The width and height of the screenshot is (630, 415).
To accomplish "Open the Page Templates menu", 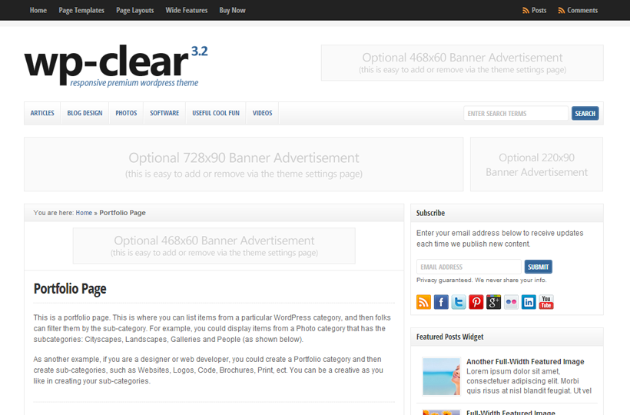I will tap(81, 11).
